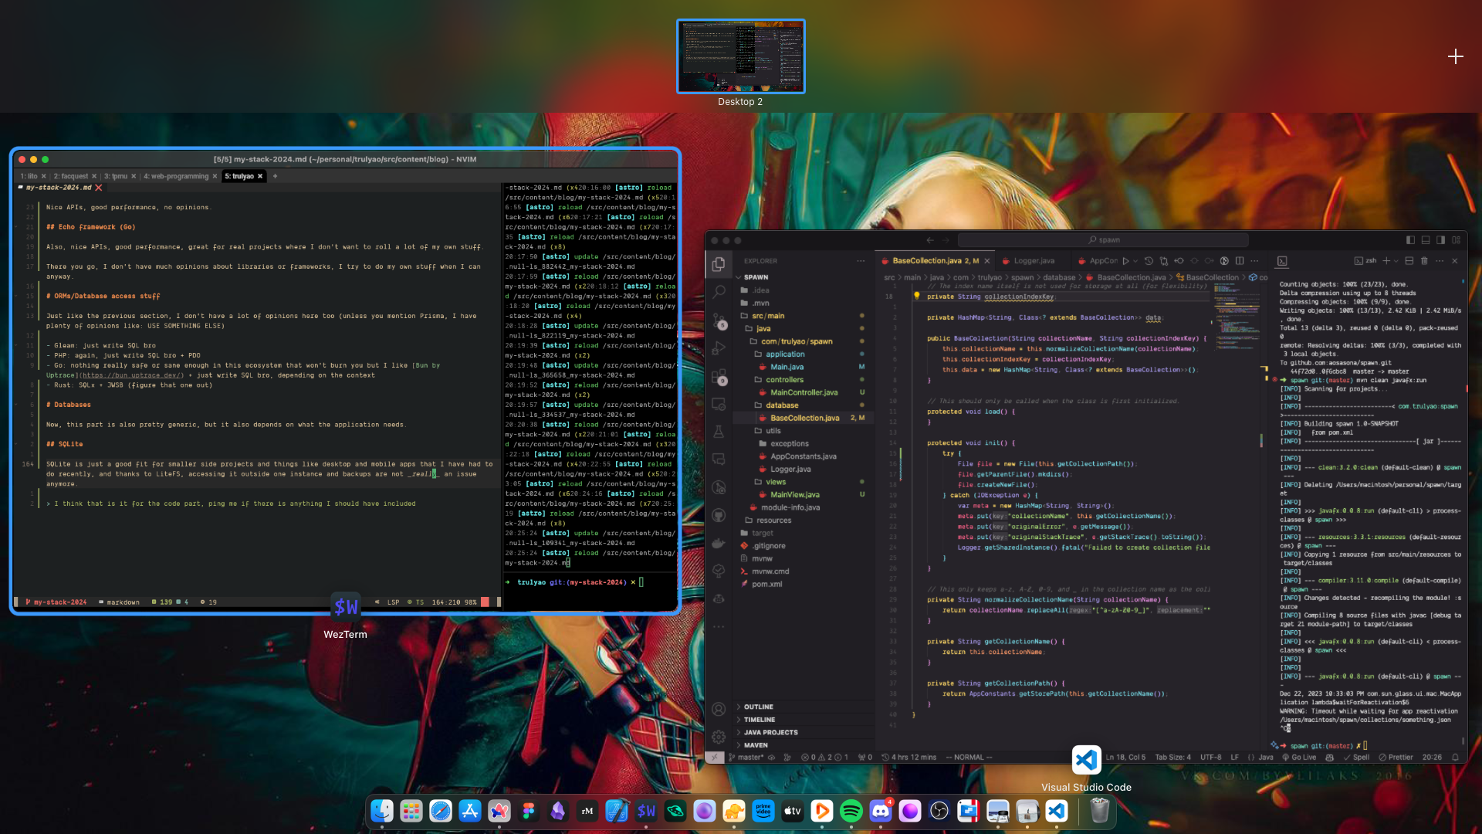
Task: Click the Docker whale sidebar icon
Action: coord(719,543)
